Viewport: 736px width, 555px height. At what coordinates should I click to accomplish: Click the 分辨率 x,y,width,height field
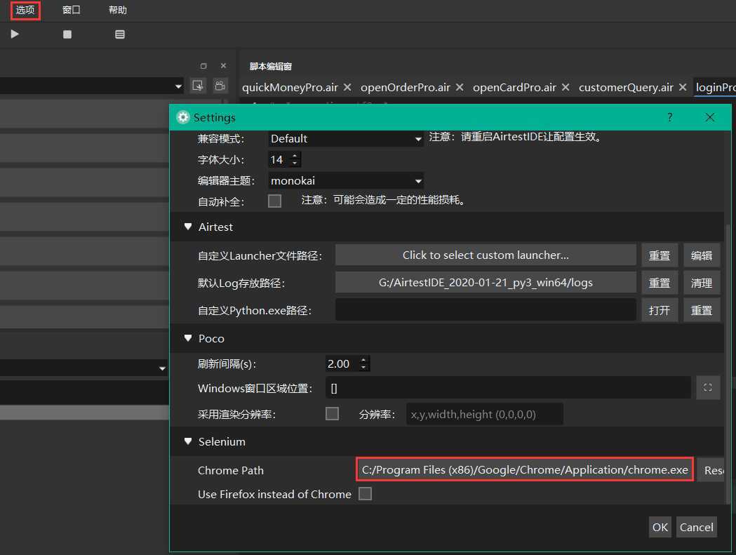coord(484,414)
